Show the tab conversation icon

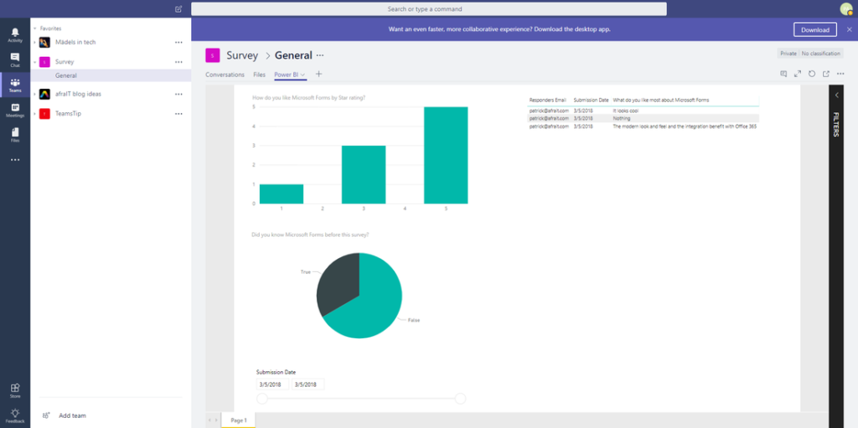pyautogui.click(x=783, y=74)
